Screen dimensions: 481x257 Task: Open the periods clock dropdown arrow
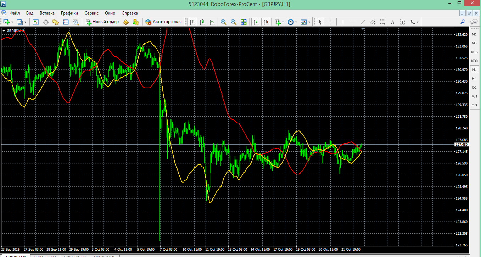point(296,22)
